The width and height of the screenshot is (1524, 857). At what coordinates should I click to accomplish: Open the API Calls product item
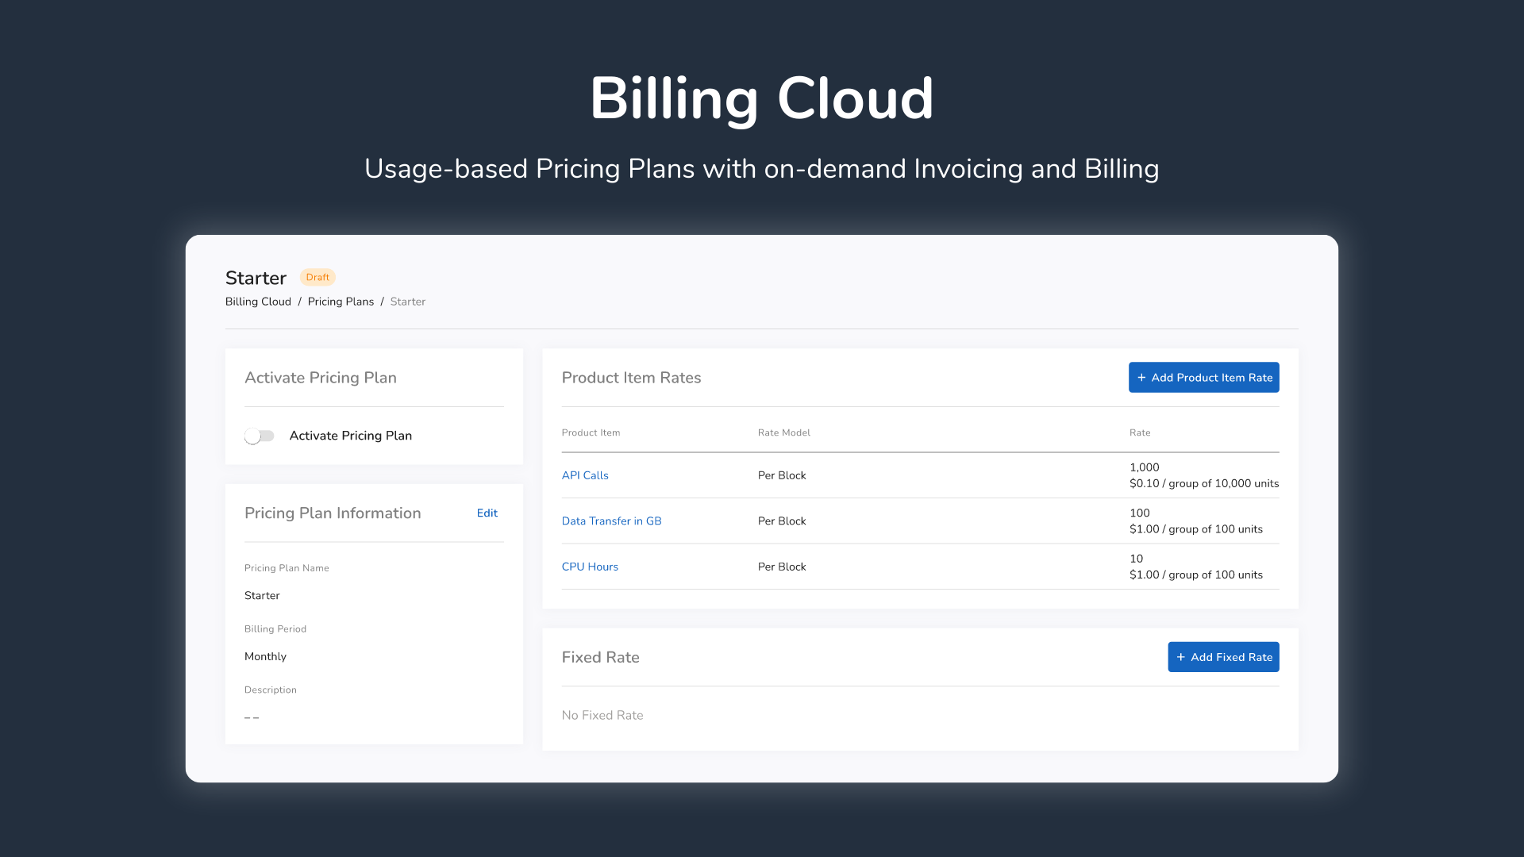(x=585, y=475)
